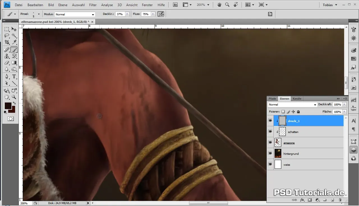Reset default foreground and background colors
The height and width of the screenshot is (206, 359).
[5, 112]
